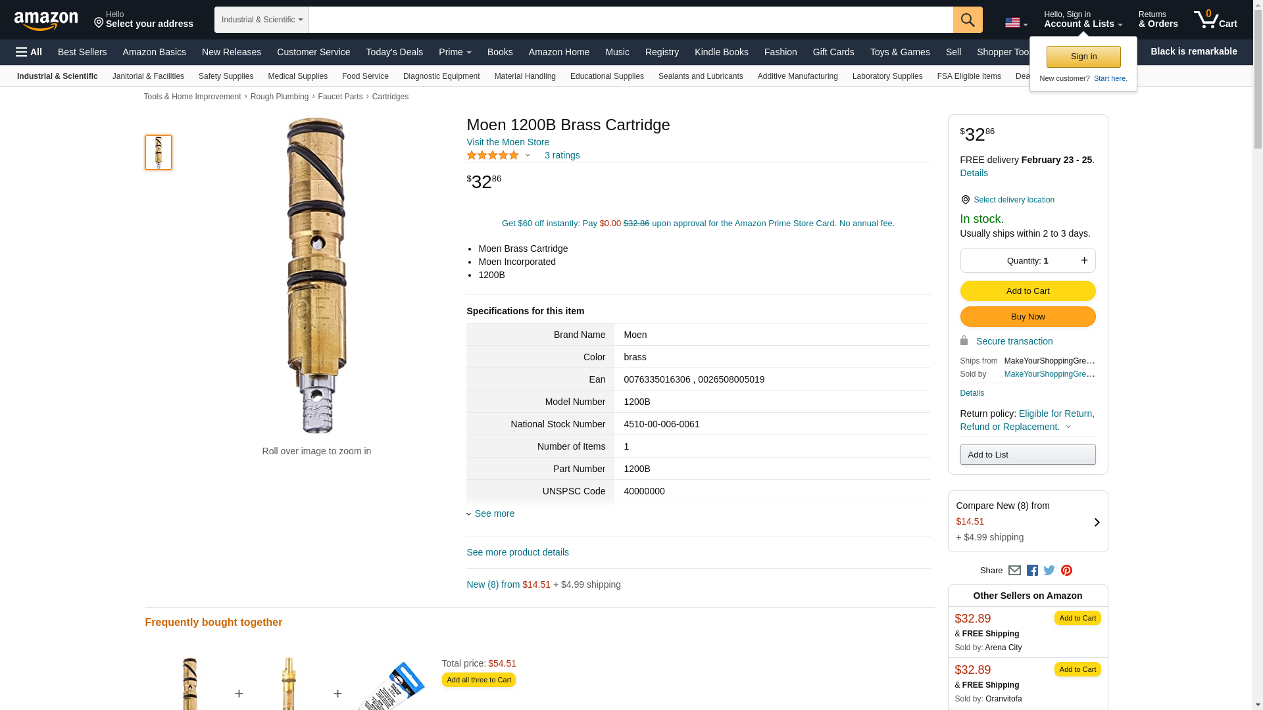This screenshot has height=710, width=1263.
Task: Open the shopping cart icon
Action: click(1215, 20)
